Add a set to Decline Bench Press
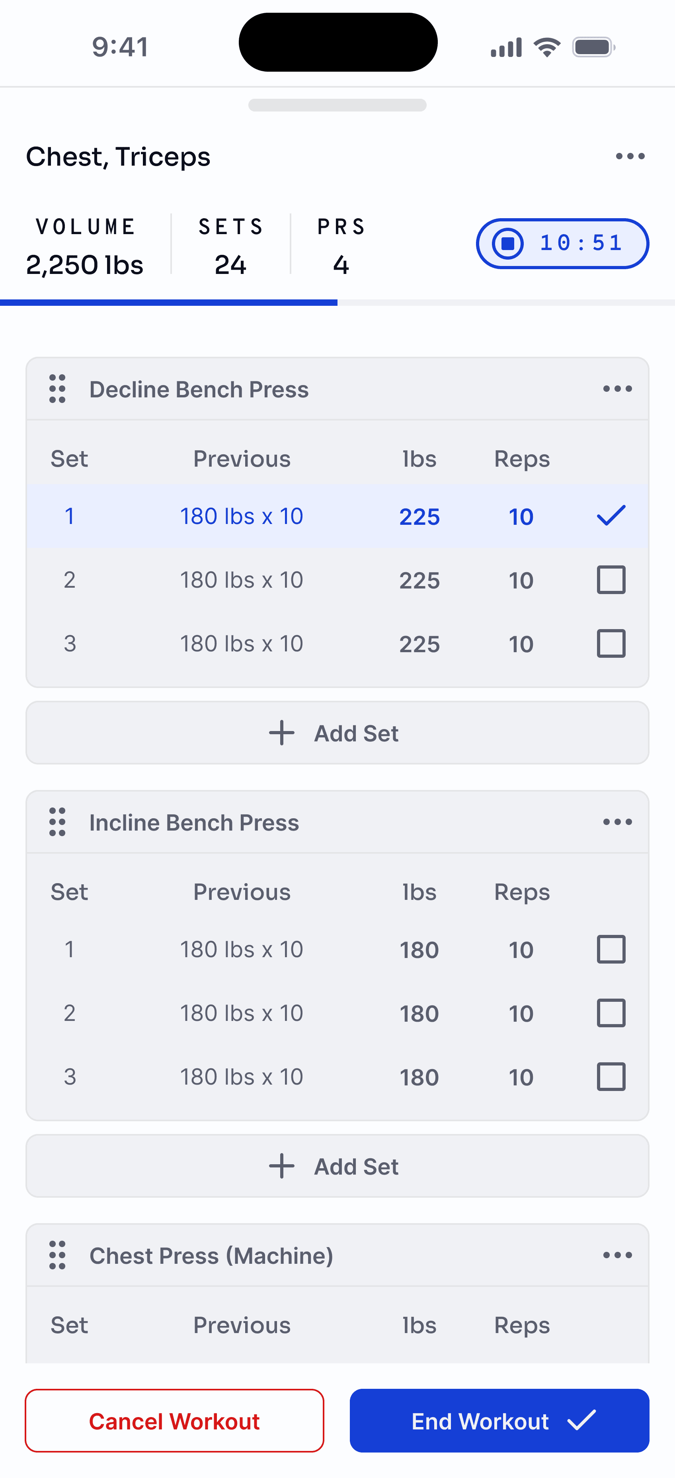675x1478 pixels. (337, 733)
